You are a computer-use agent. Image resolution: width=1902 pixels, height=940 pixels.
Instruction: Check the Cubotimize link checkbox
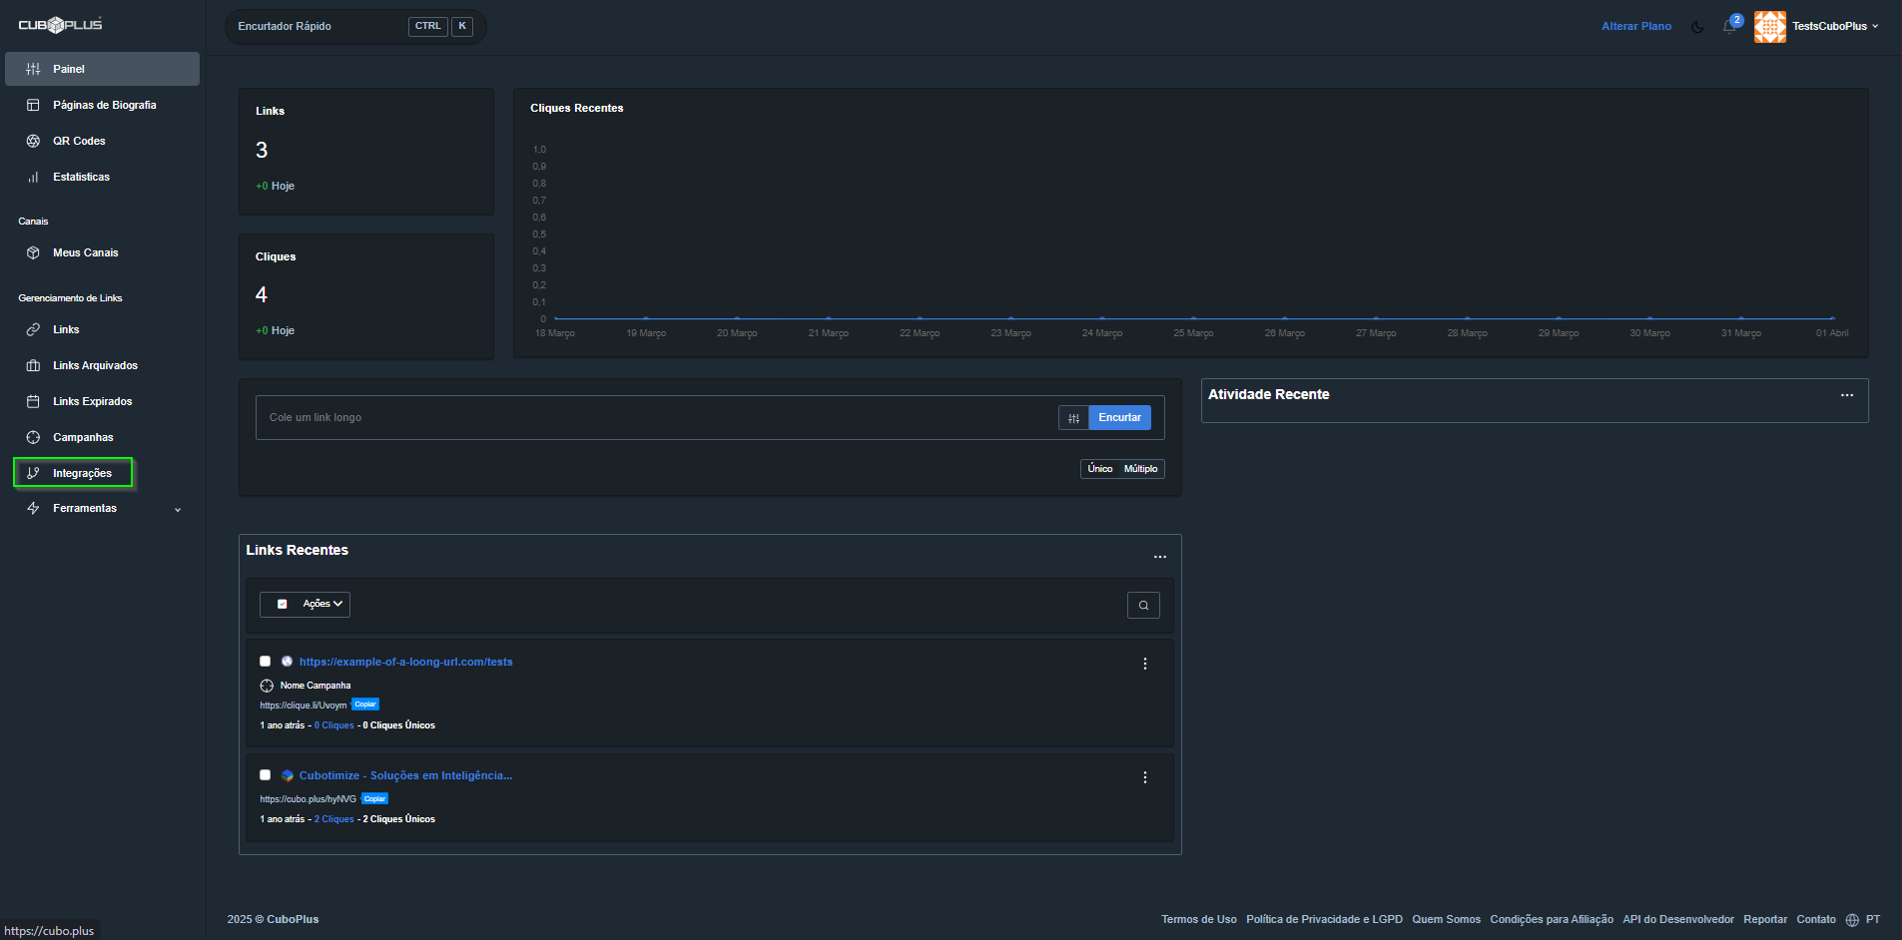tap(265, 774)
